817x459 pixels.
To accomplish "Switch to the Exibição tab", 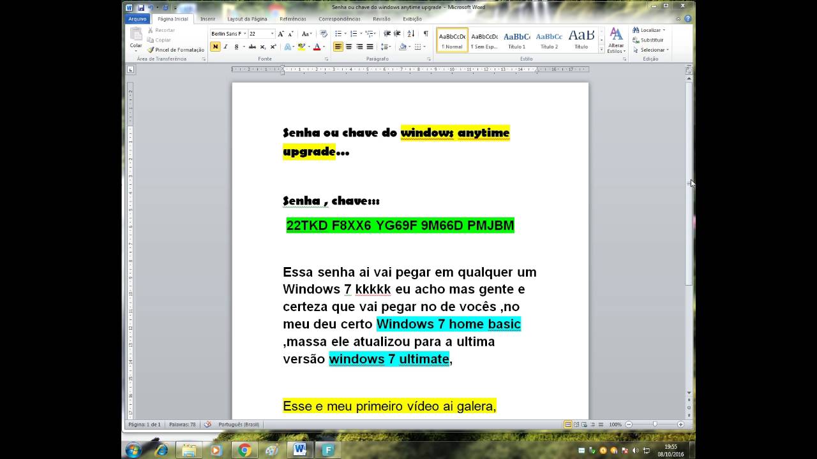I will tap(412, 19).
